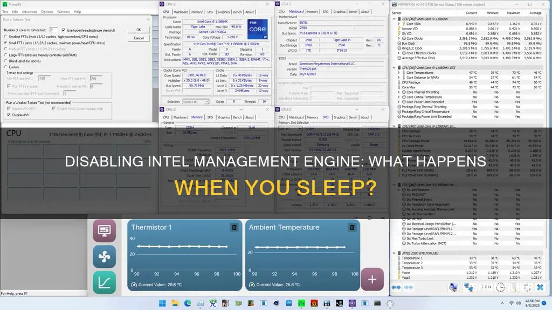
Task: Click the volume speaker icon in system tray
Action: 518,303
